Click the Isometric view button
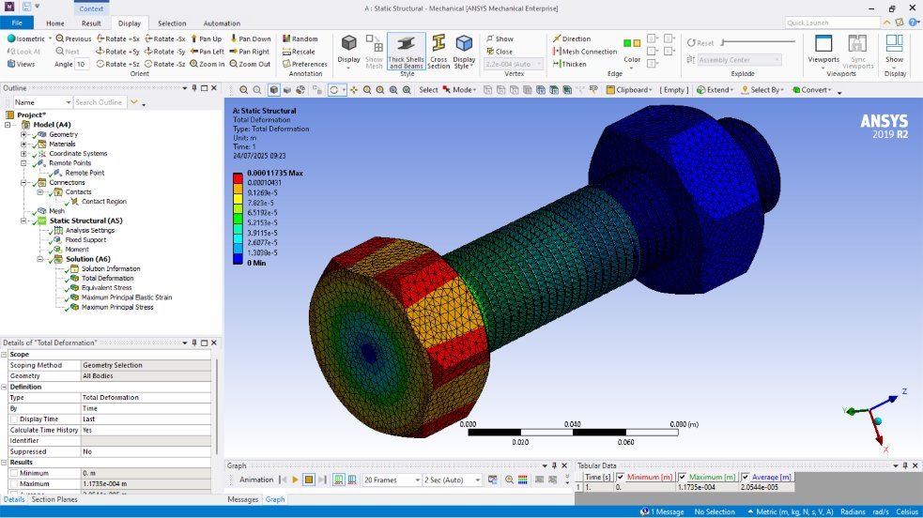The width and height of the screenshot is (923, 518). (26, 38)
